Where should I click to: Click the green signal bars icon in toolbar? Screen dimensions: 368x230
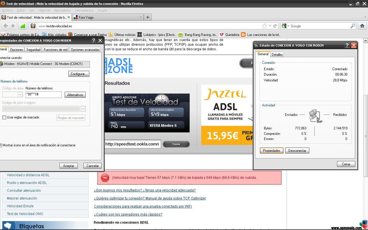(x=23, y=26)
